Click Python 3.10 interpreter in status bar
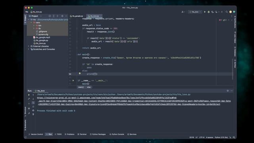 [221, 137]
